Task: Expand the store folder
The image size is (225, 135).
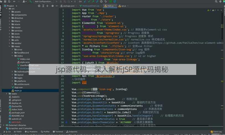Action: tap(9, 34)
